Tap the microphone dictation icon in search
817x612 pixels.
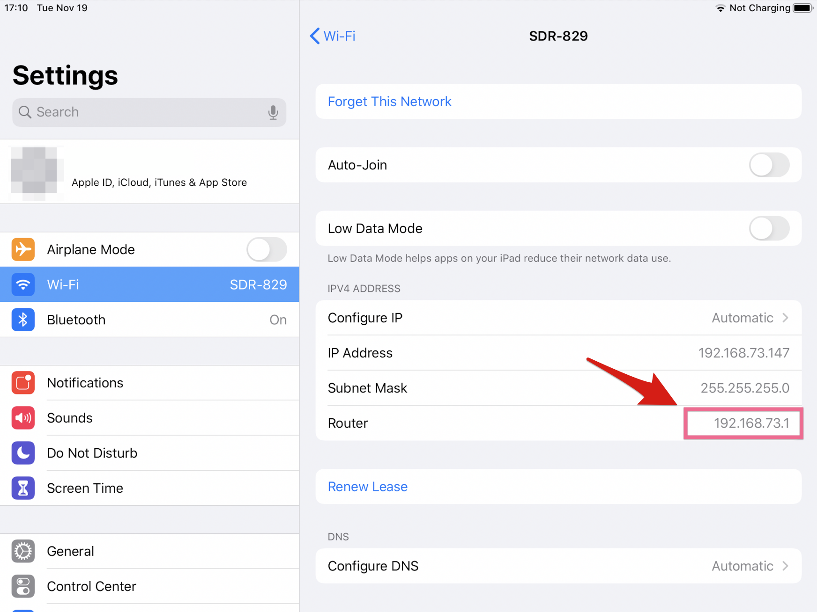click(273, 112)
